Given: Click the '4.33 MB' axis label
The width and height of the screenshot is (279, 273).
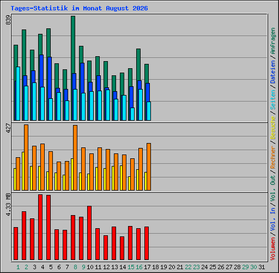Looking at the screenshot, I should pyautogui.click(x=8, y=204).
